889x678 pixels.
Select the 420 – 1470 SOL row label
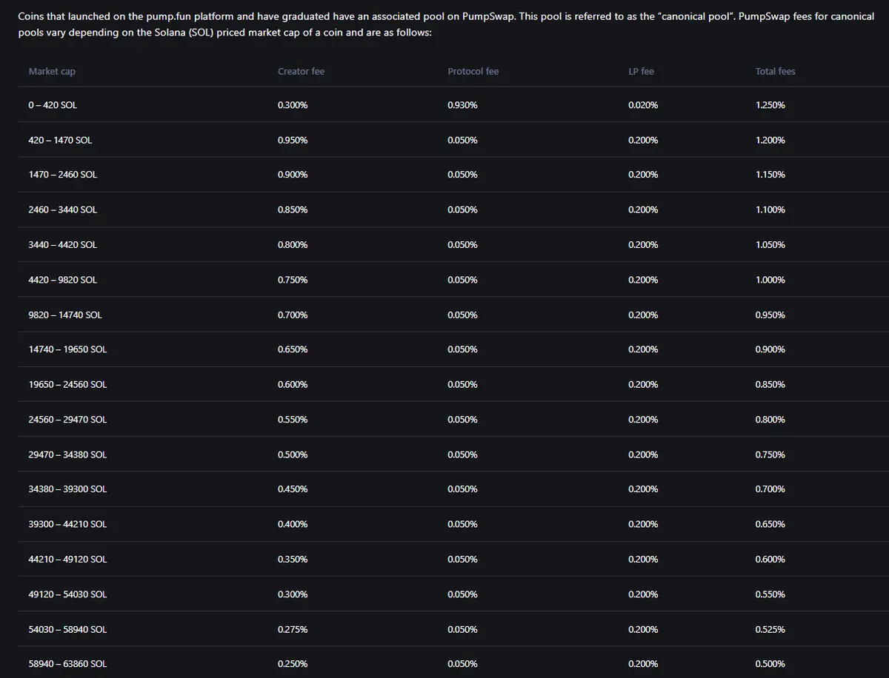click(x=60, y=140)
